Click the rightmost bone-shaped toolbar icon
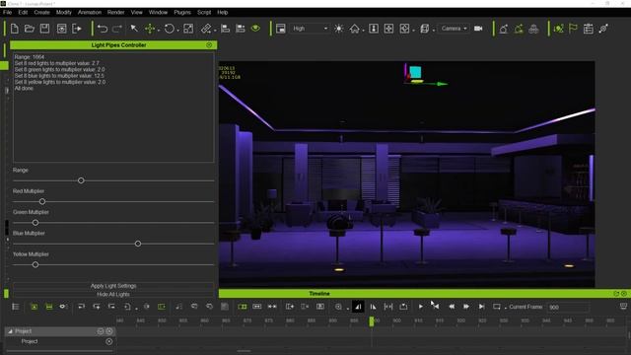This screenshot has height=355, width=631. [x=603, y=29]
